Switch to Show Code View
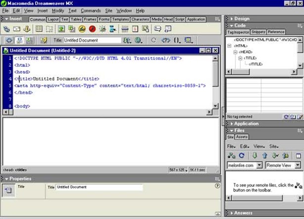 click(x=7, y=40)
